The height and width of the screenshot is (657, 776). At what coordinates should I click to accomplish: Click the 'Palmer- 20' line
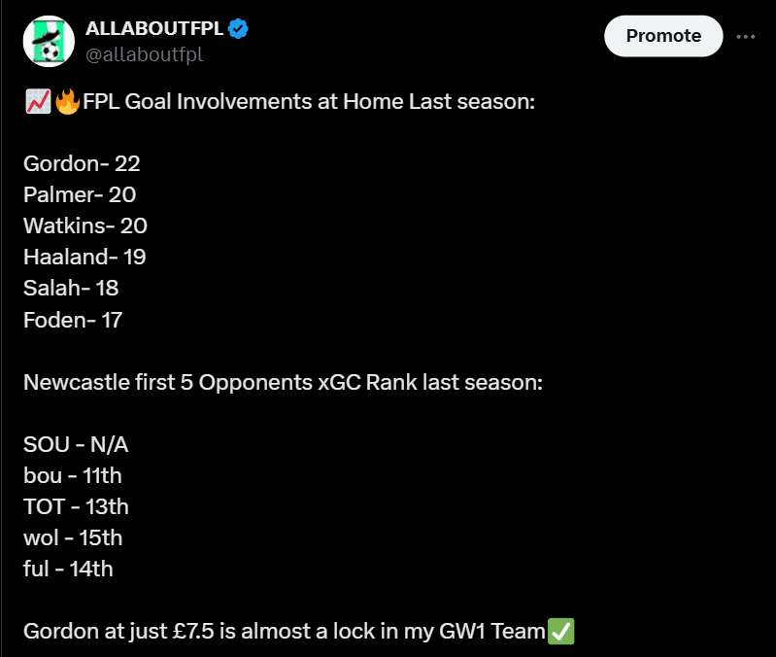[x=80, y=195]
